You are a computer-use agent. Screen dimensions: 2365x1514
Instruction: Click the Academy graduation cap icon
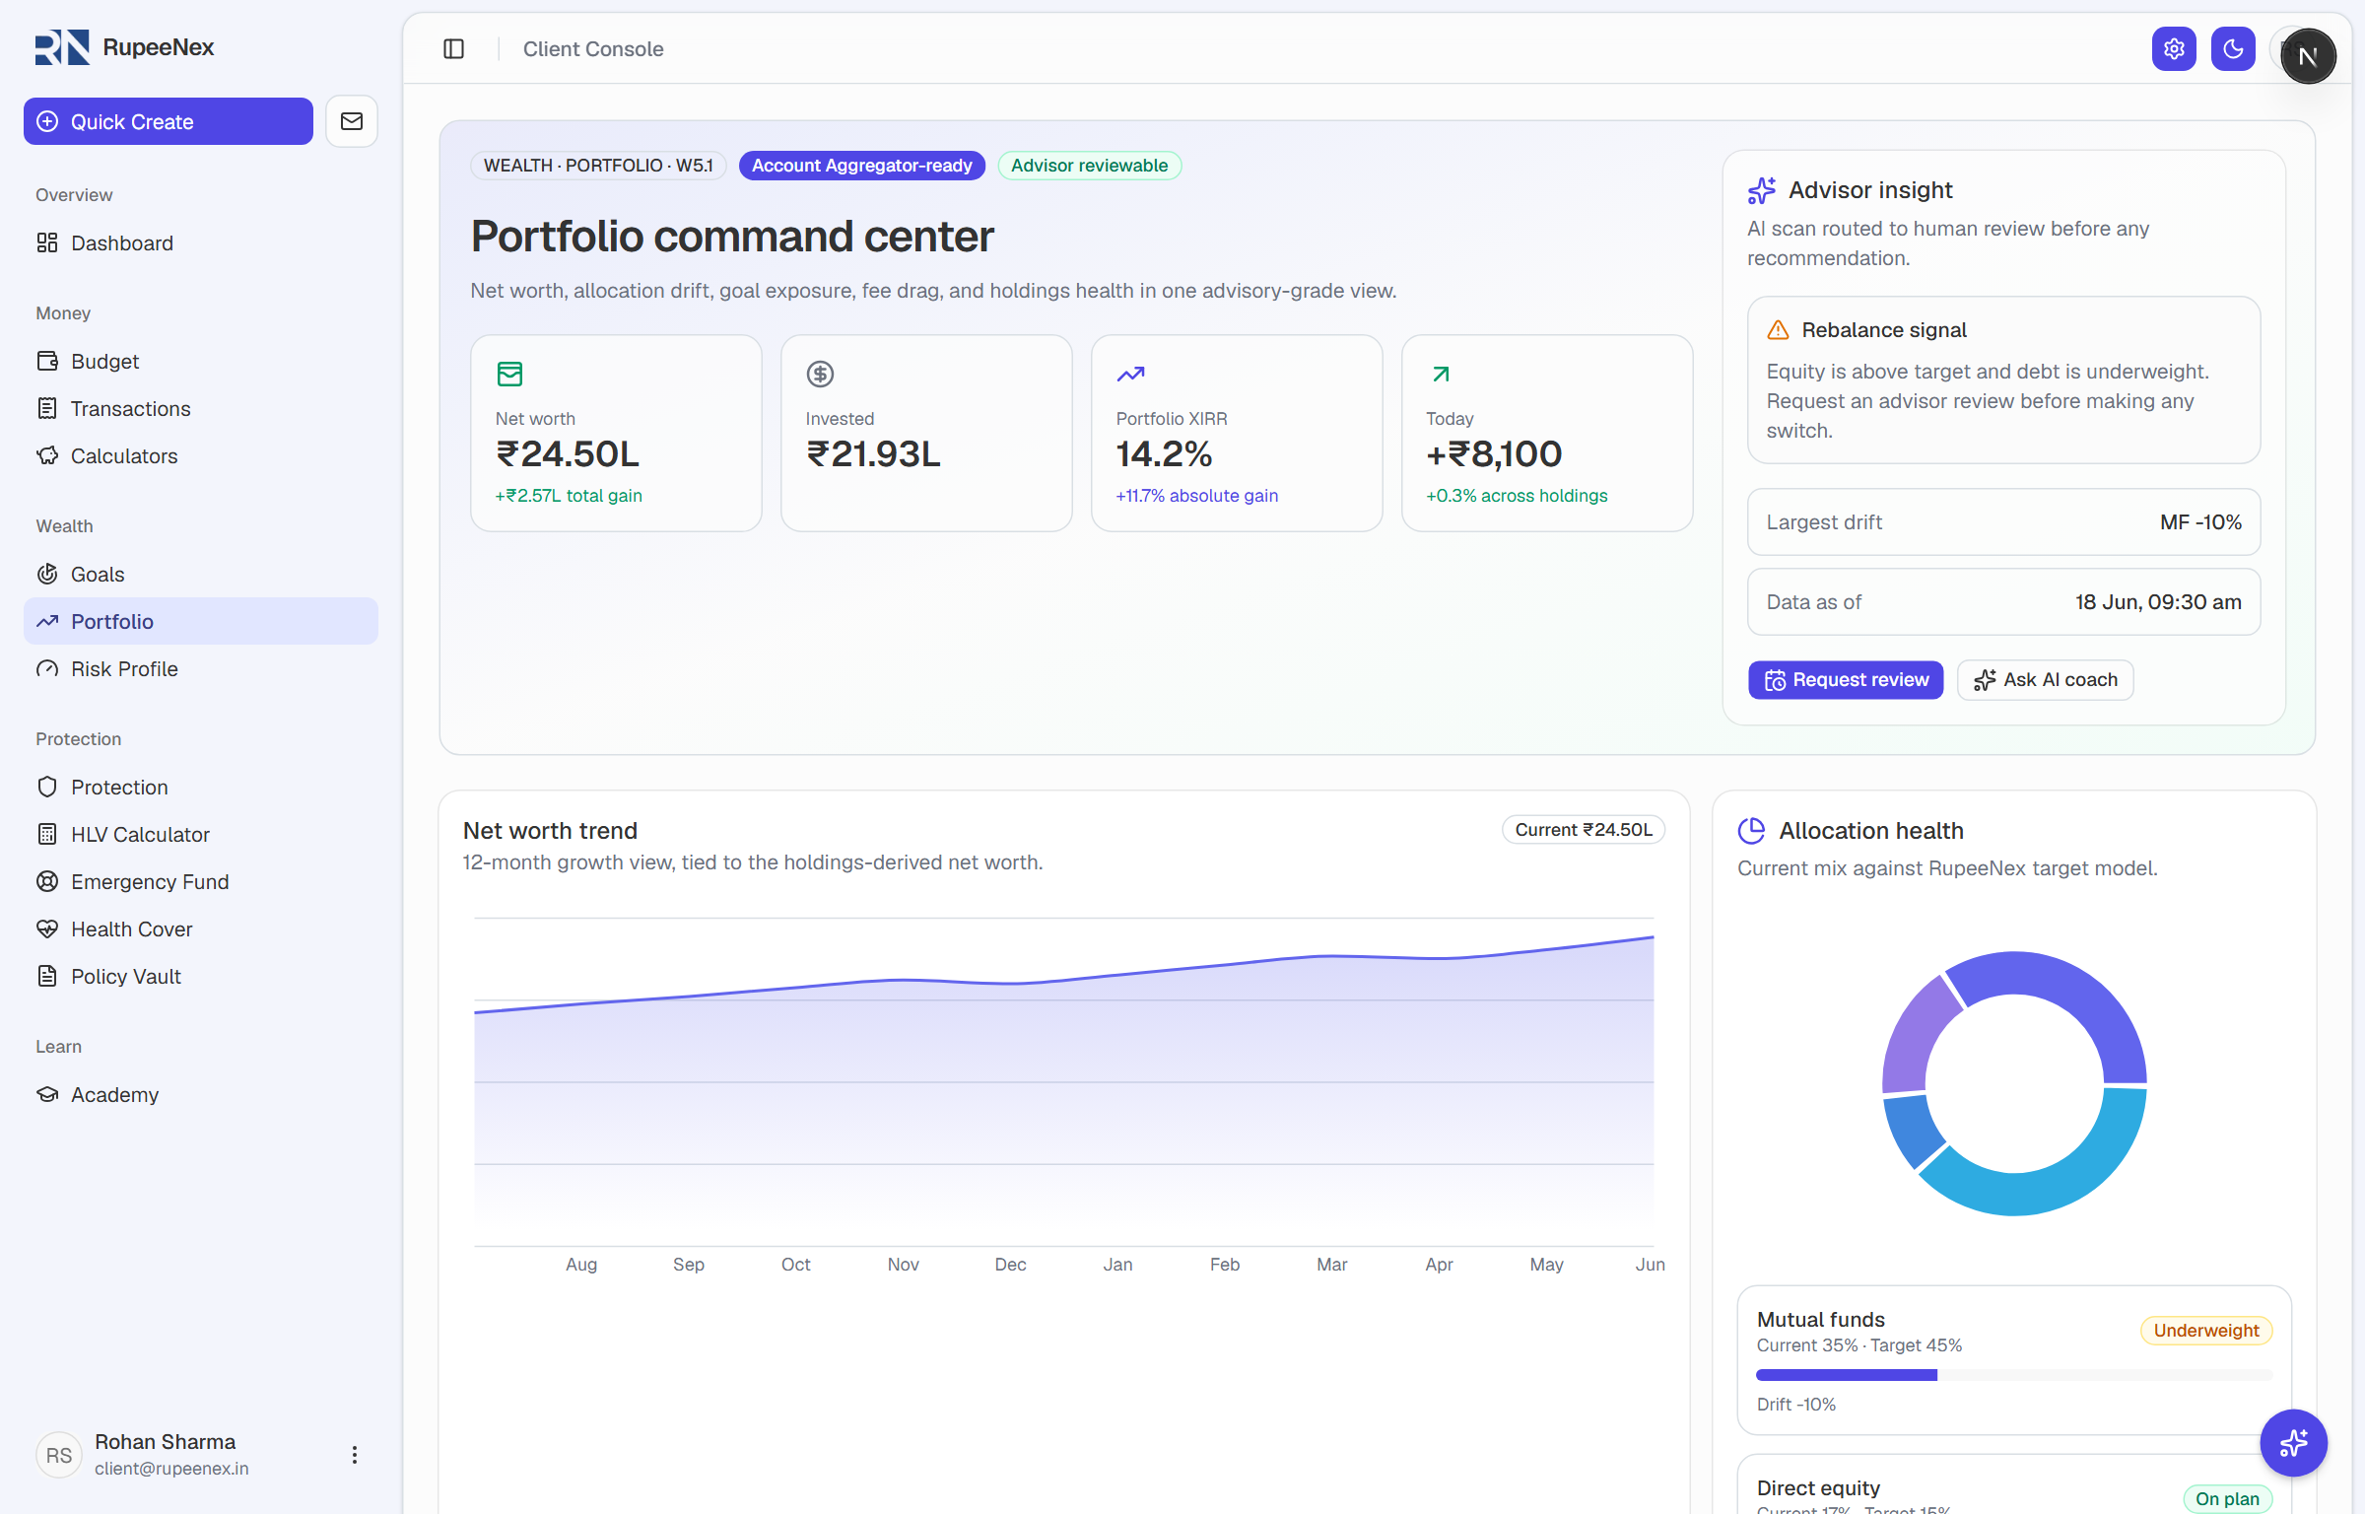point(47,1094)
